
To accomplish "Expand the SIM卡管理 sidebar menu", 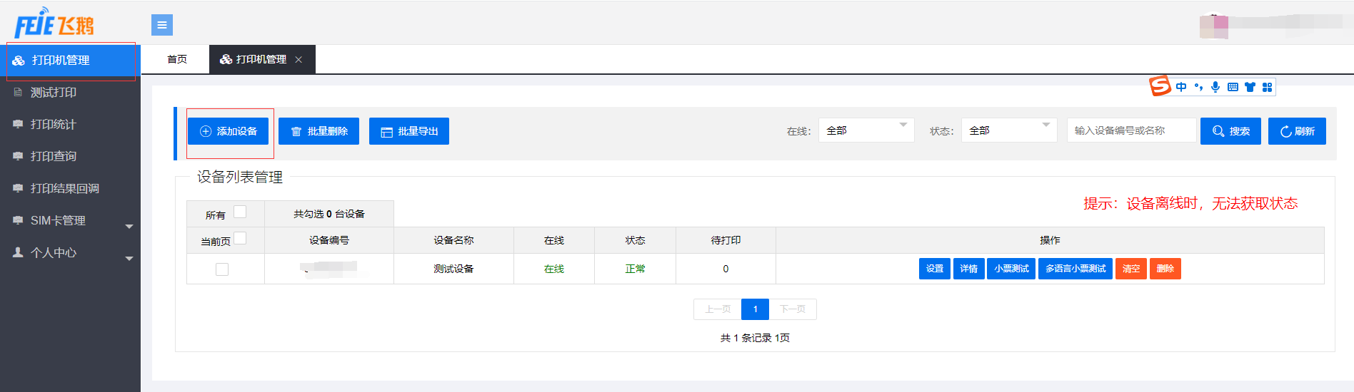I will click(x=70, y=221).
